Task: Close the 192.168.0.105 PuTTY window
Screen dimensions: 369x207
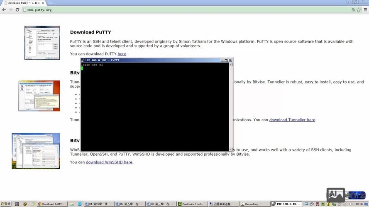Action: pos(230,60)
